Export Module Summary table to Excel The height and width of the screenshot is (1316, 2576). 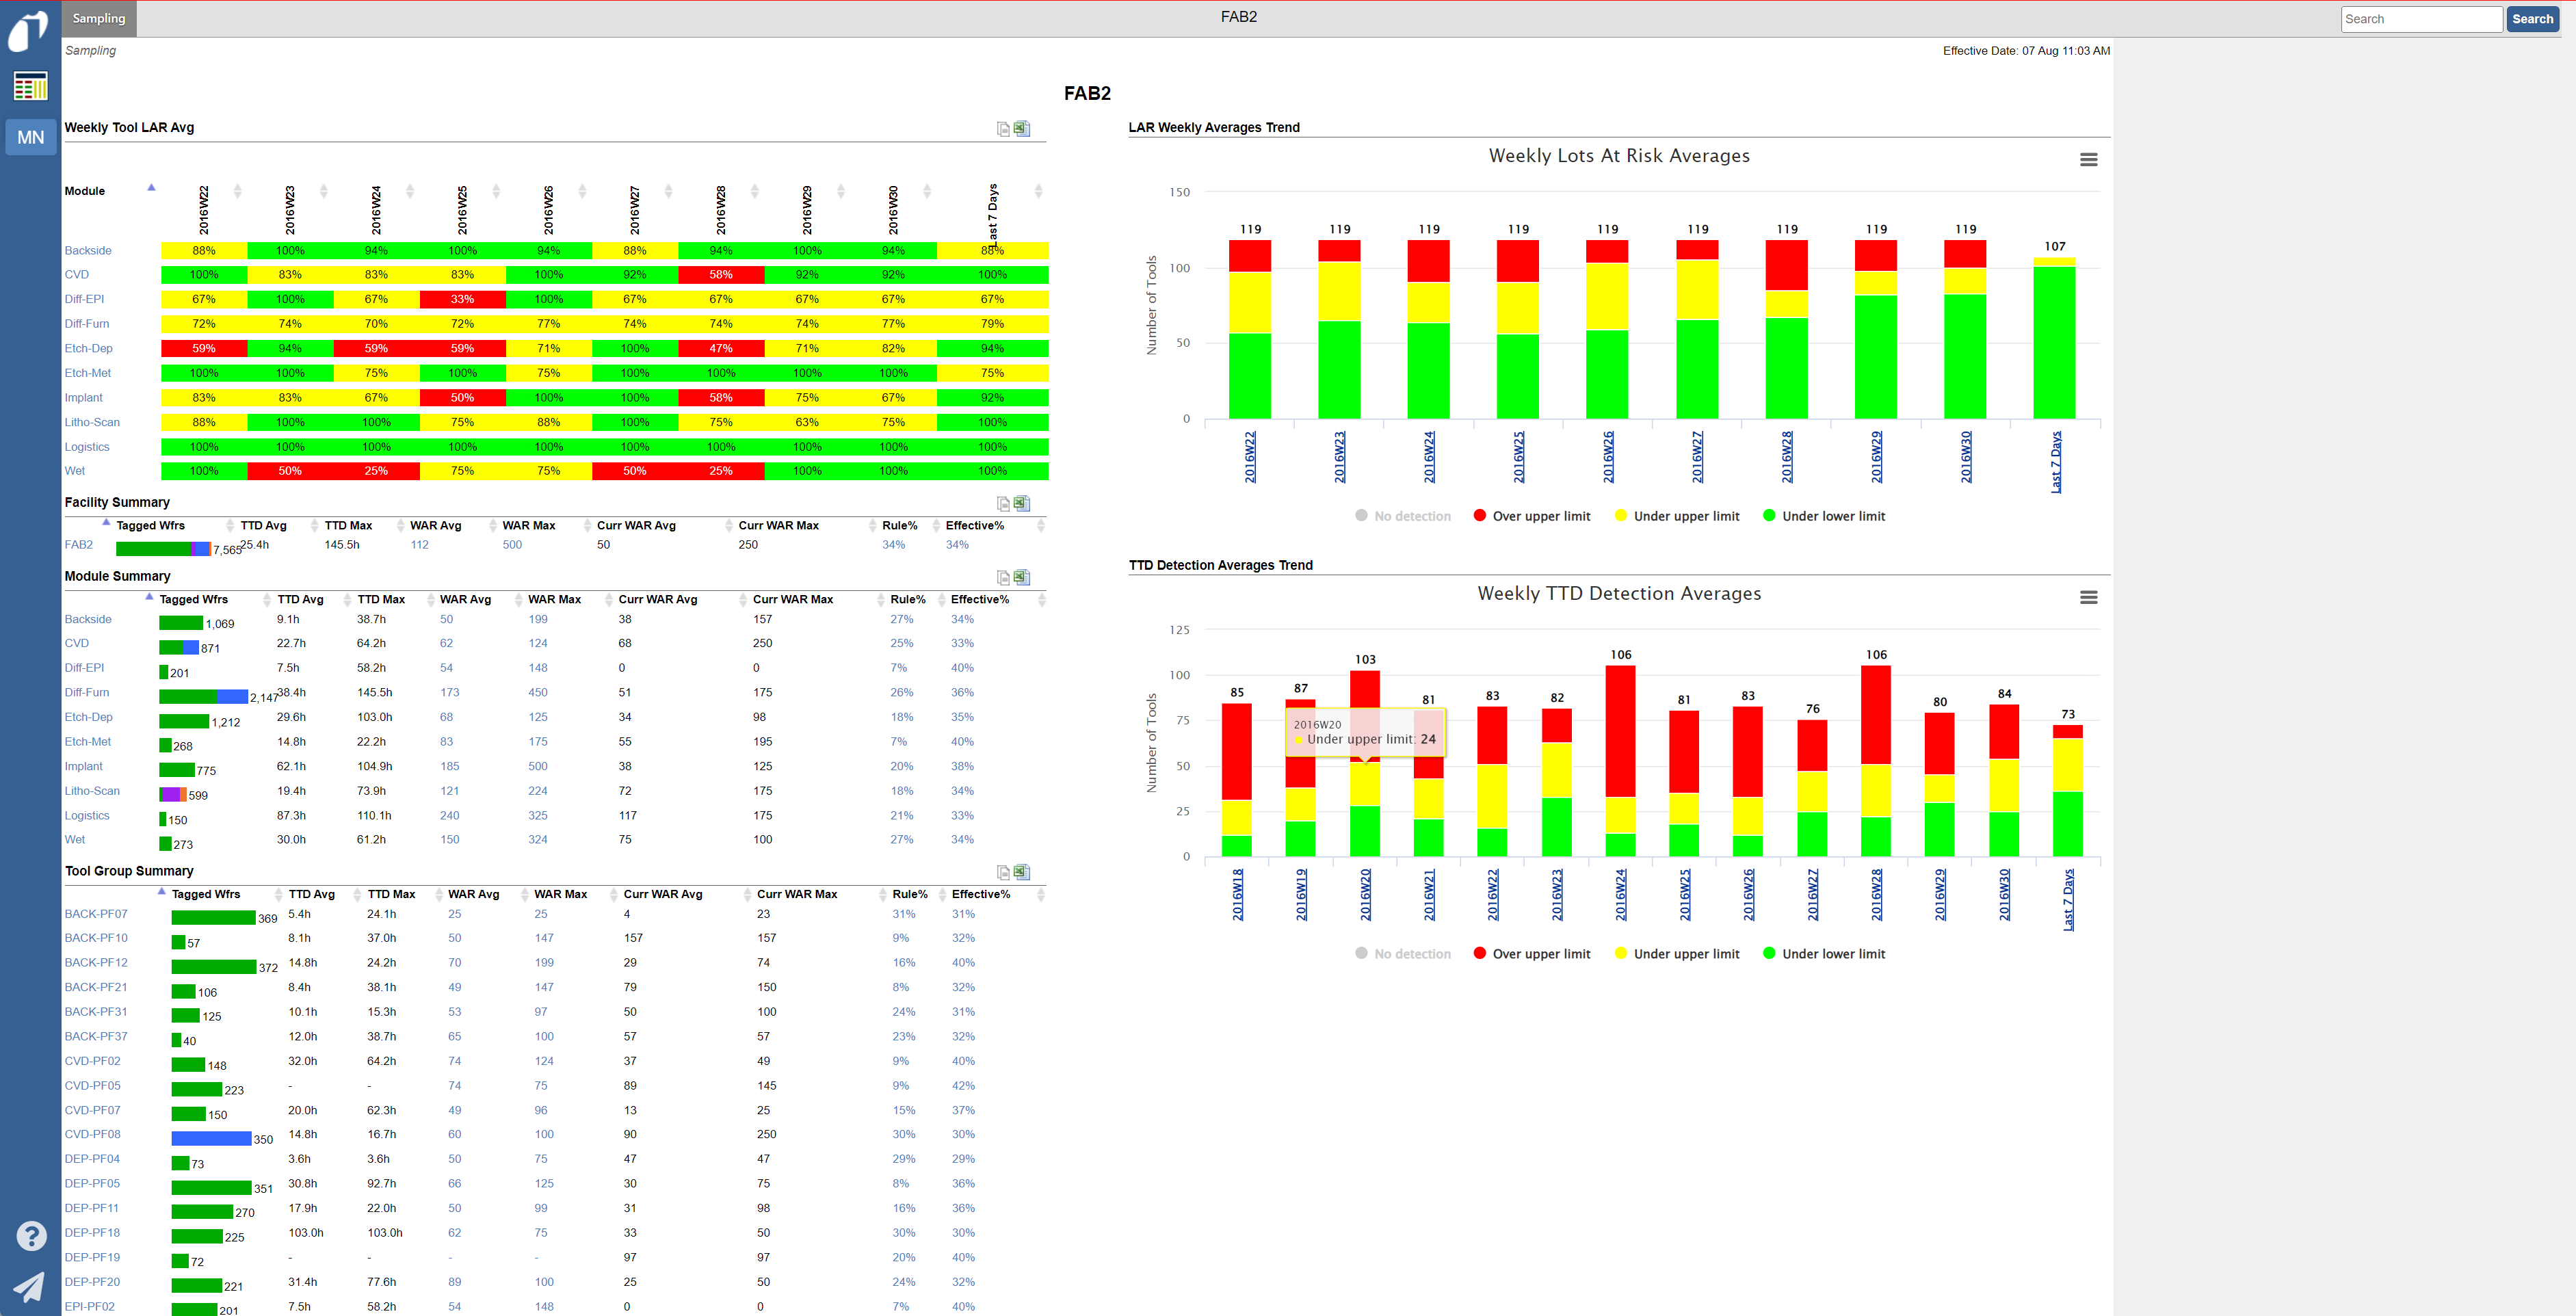tap(1022, 577)
